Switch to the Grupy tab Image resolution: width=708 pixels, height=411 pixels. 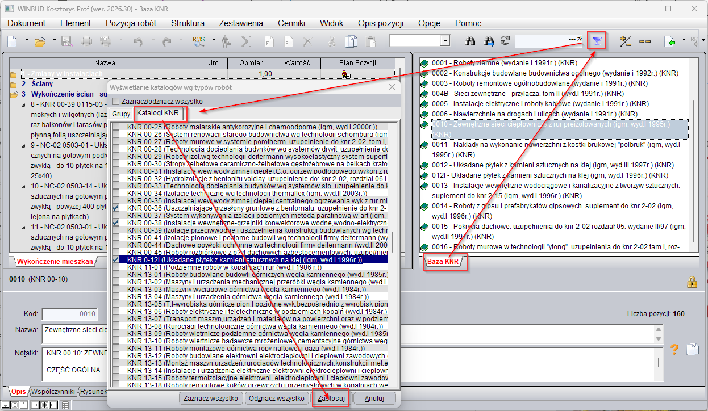[x=121, y=114]
